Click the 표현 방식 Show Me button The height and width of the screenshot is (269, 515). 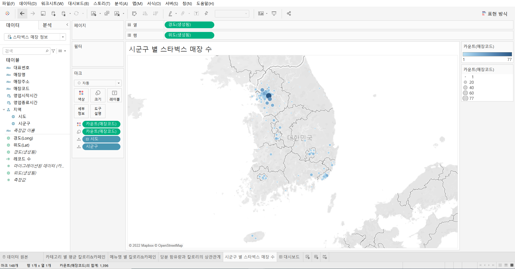[x=495, y=14]
